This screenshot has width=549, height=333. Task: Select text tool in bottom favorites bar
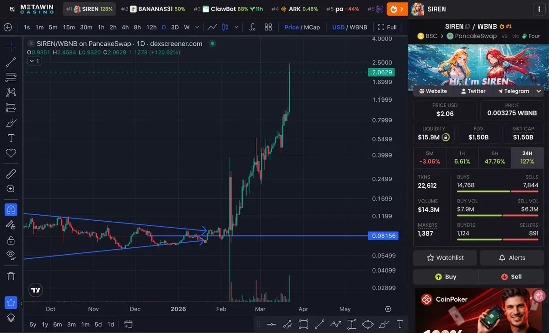pos(400,324)
